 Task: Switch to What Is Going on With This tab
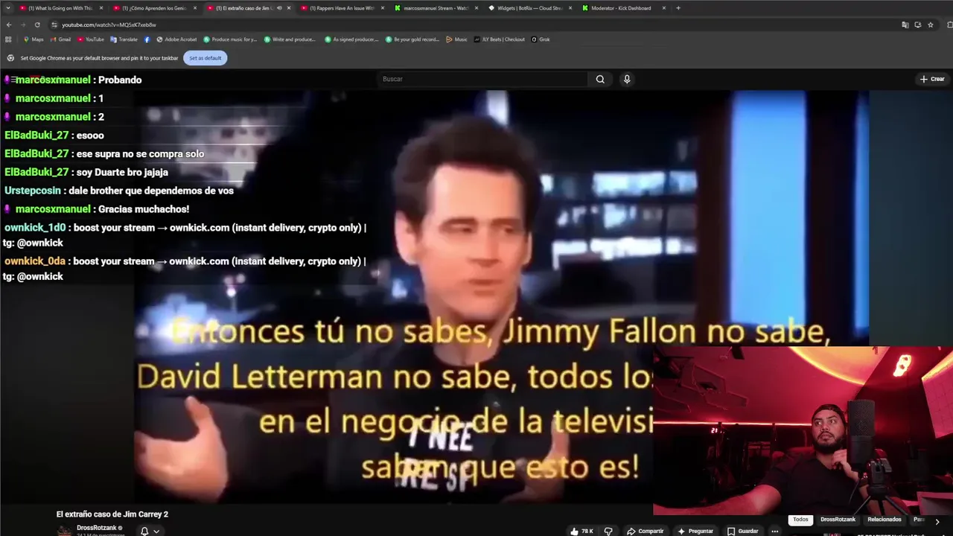60,8
